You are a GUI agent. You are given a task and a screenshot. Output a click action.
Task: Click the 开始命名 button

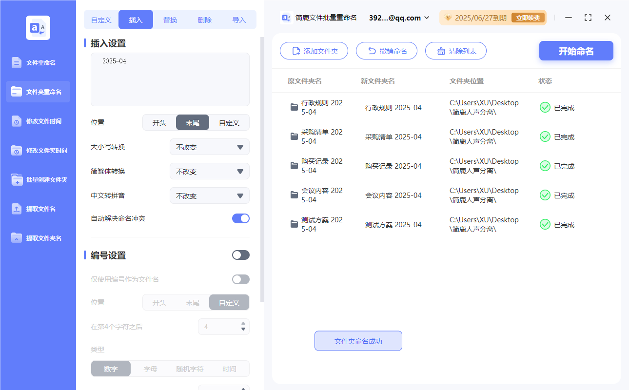tap(576, 50)
